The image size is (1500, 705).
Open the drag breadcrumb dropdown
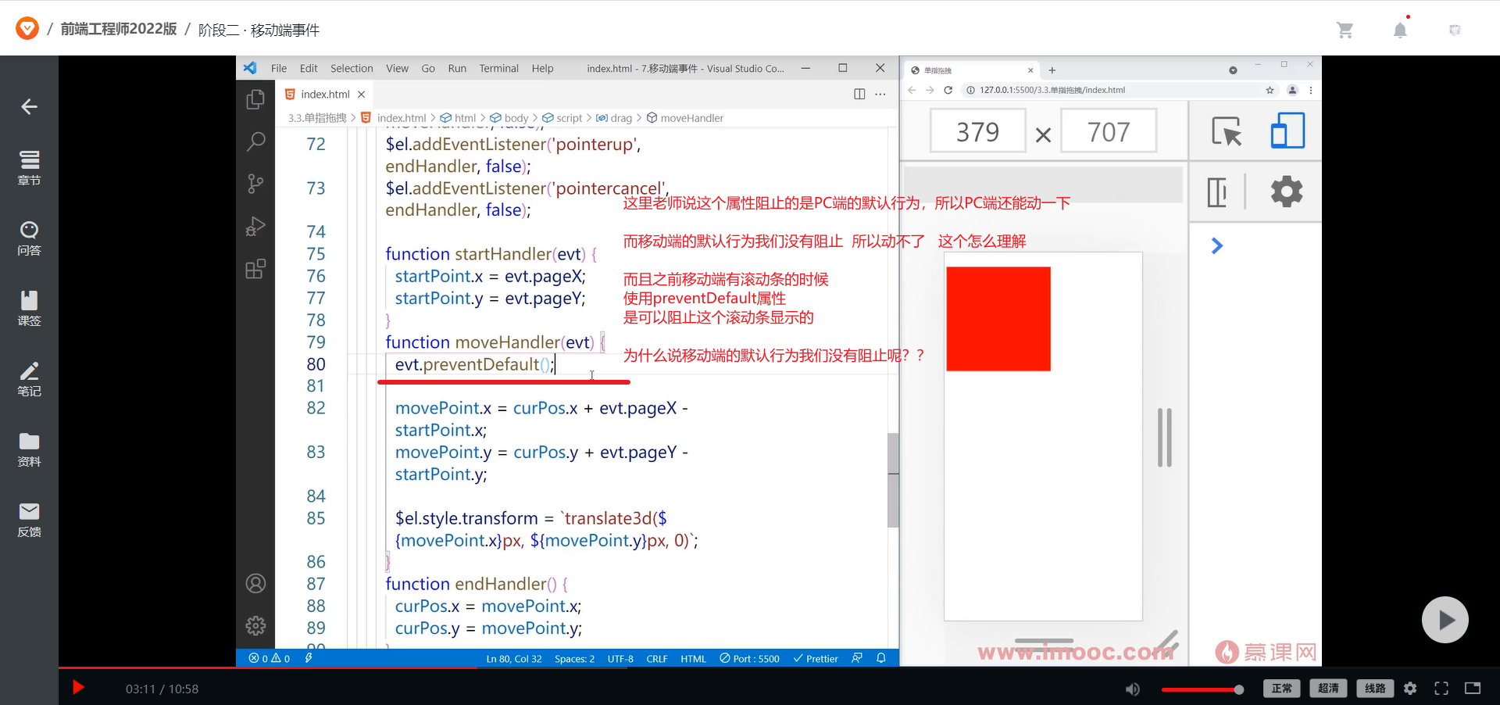pos(614,118)
